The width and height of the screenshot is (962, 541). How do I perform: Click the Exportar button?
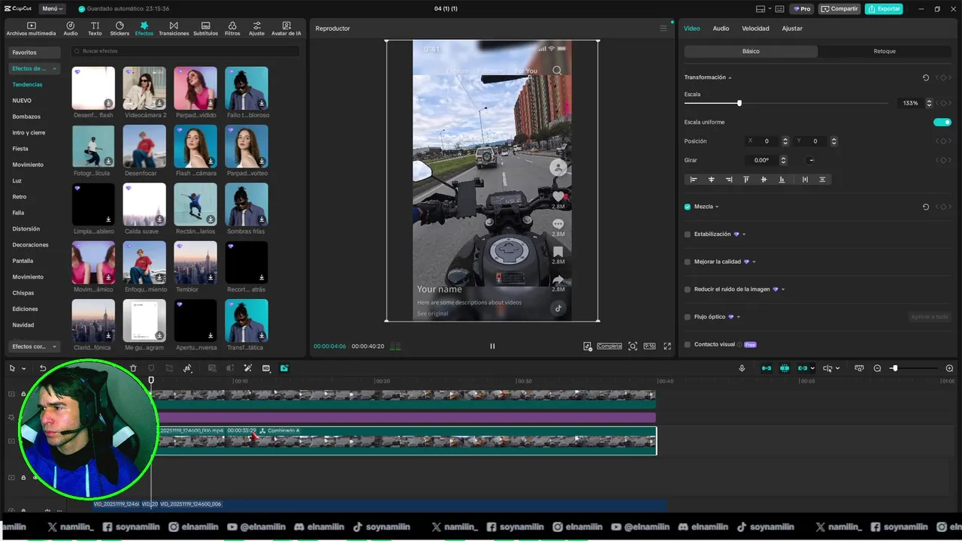pos(884,9)
